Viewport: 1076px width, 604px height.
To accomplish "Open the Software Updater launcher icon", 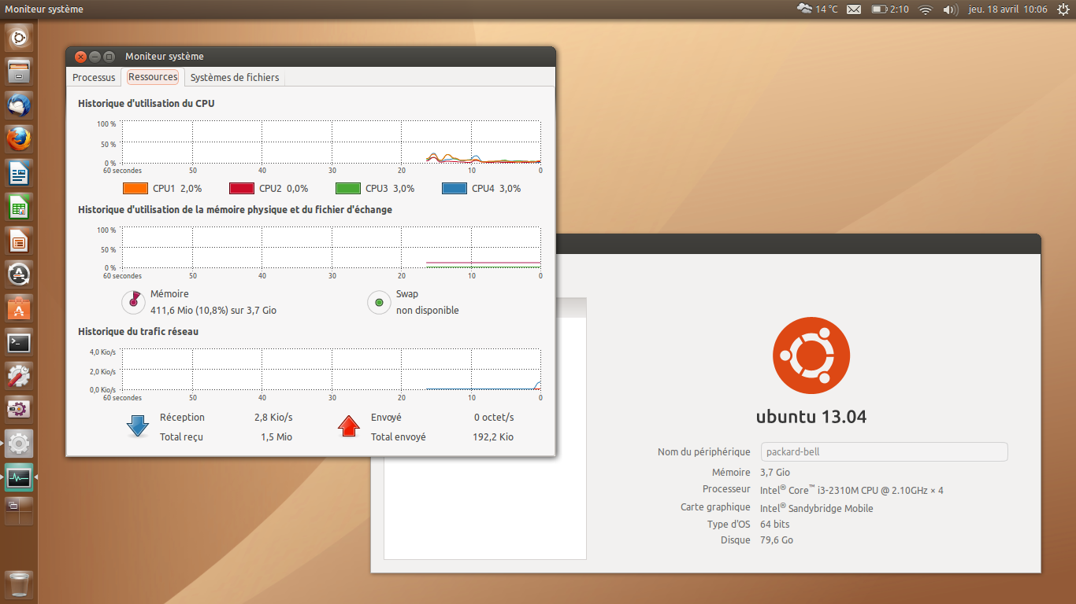I will coord(19,274).
